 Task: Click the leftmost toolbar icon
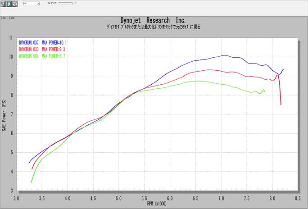pos(3,4)
